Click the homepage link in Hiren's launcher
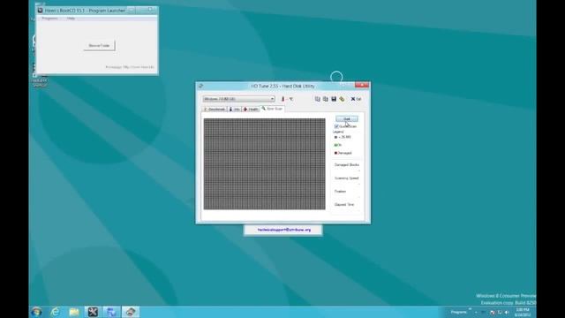The width and height of the screenshot is (565, 318). (x=130, y=67)
